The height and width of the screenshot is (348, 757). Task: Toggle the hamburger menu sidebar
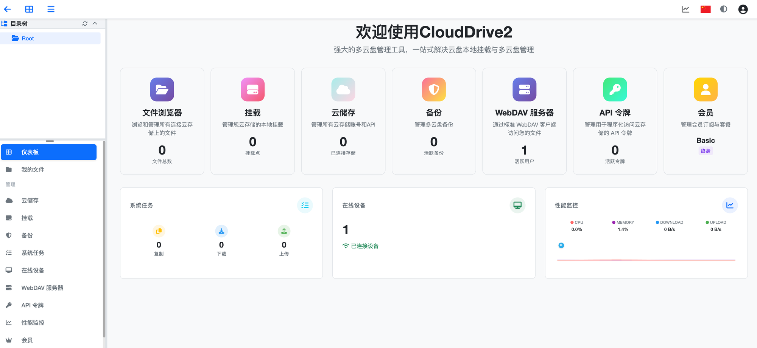pos(51,9)
